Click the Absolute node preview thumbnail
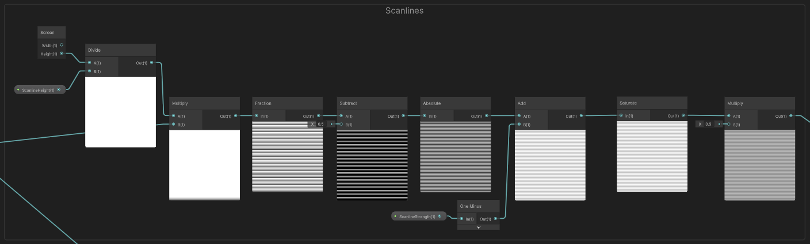Image resolution: width=810 pixels, height=244 pixels. (x=455, y=156)
